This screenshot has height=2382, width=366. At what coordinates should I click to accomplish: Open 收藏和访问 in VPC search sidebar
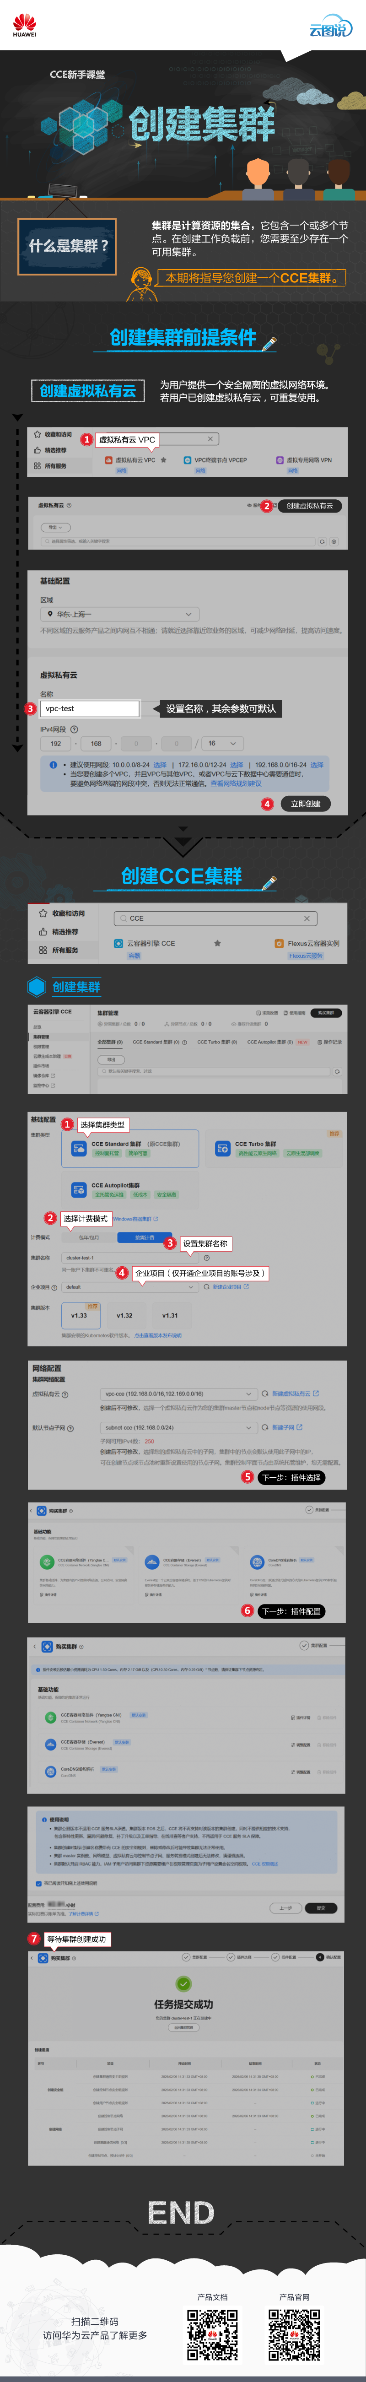point(52,435)
